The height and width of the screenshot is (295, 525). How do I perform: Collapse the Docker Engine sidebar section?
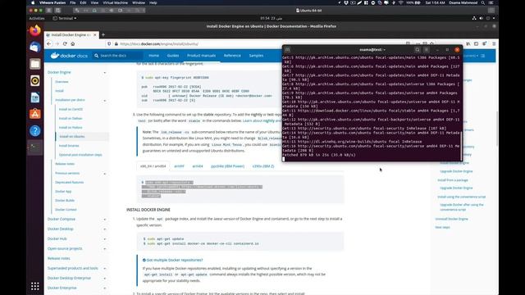[104, 73]
